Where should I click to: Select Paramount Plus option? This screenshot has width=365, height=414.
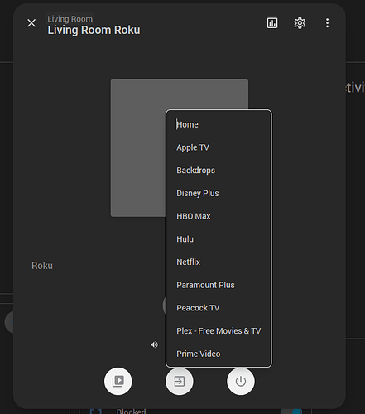tap(219, 285)
